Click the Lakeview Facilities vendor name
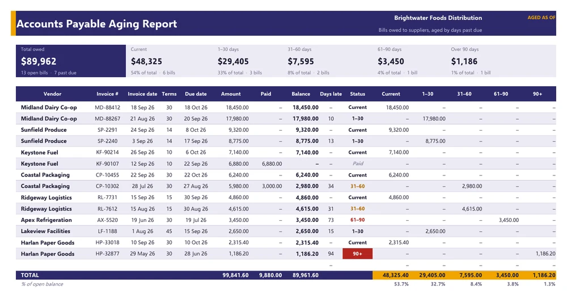 (x=45, y=232)
